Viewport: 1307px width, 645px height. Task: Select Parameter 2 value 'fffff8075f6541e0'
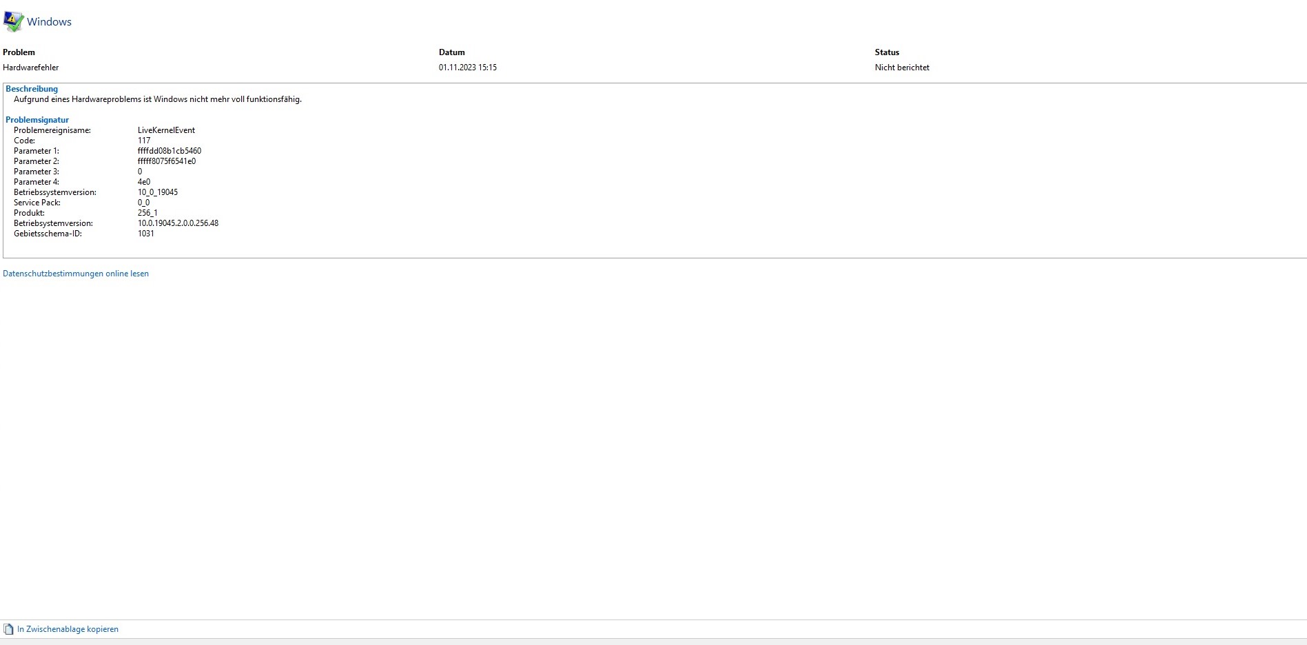167,161
